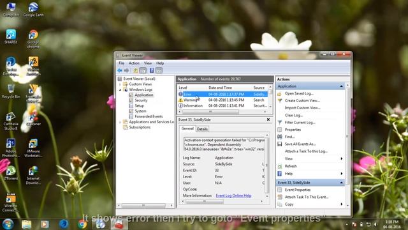408x230 pixels.
Task: Open Camtasia Studio 8 desktop shortcut
Action: [11, 121]
